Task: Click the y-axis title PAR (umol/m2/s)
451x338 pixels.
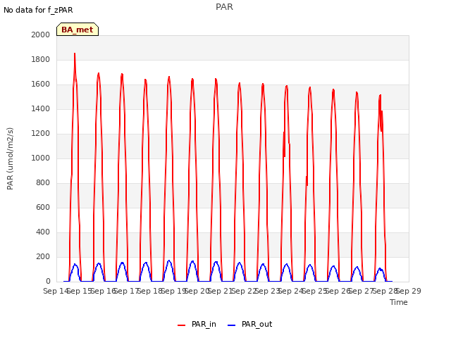Action: tap(10, 158)
